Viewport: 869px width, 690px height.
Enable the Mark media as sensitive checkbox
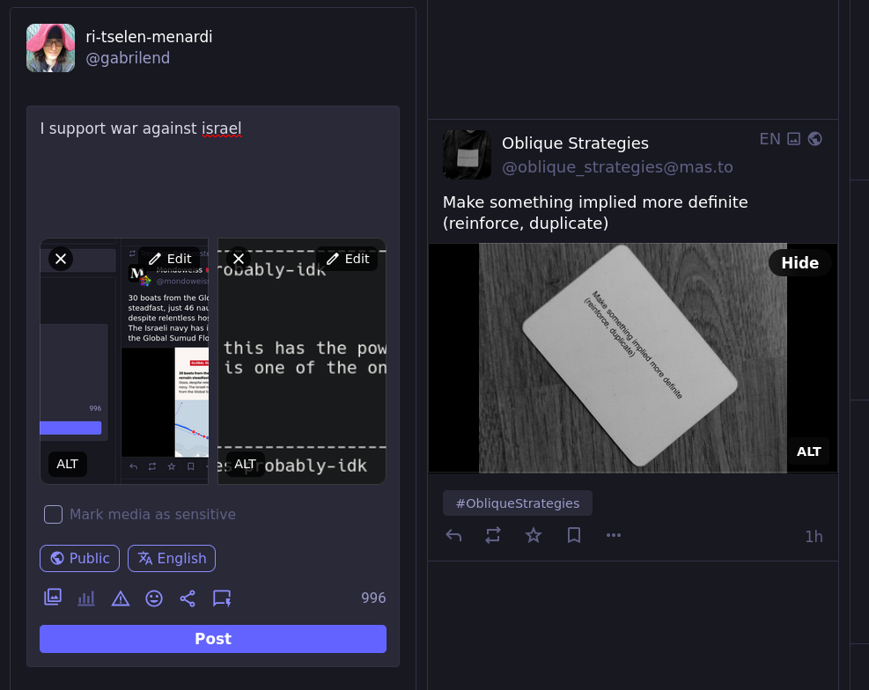point(53,514)
